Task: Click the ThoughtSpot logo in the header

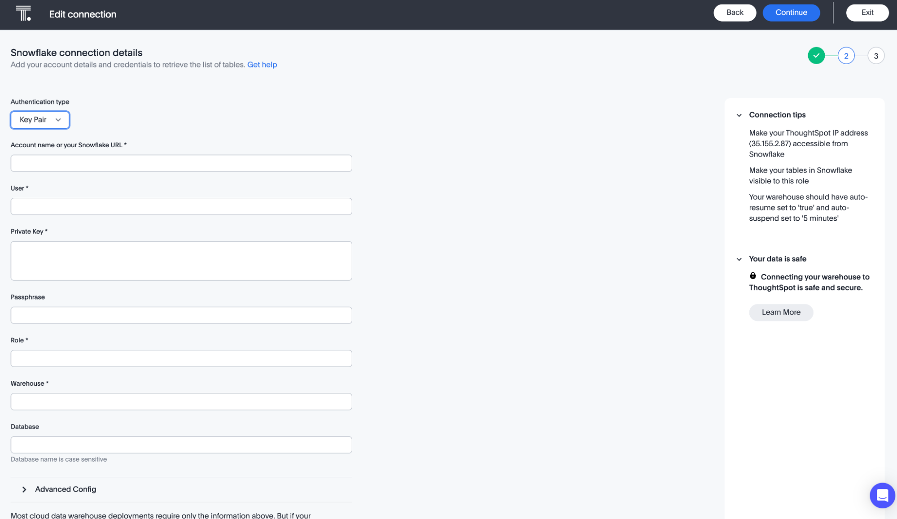Action: click(x=24, y=13)
